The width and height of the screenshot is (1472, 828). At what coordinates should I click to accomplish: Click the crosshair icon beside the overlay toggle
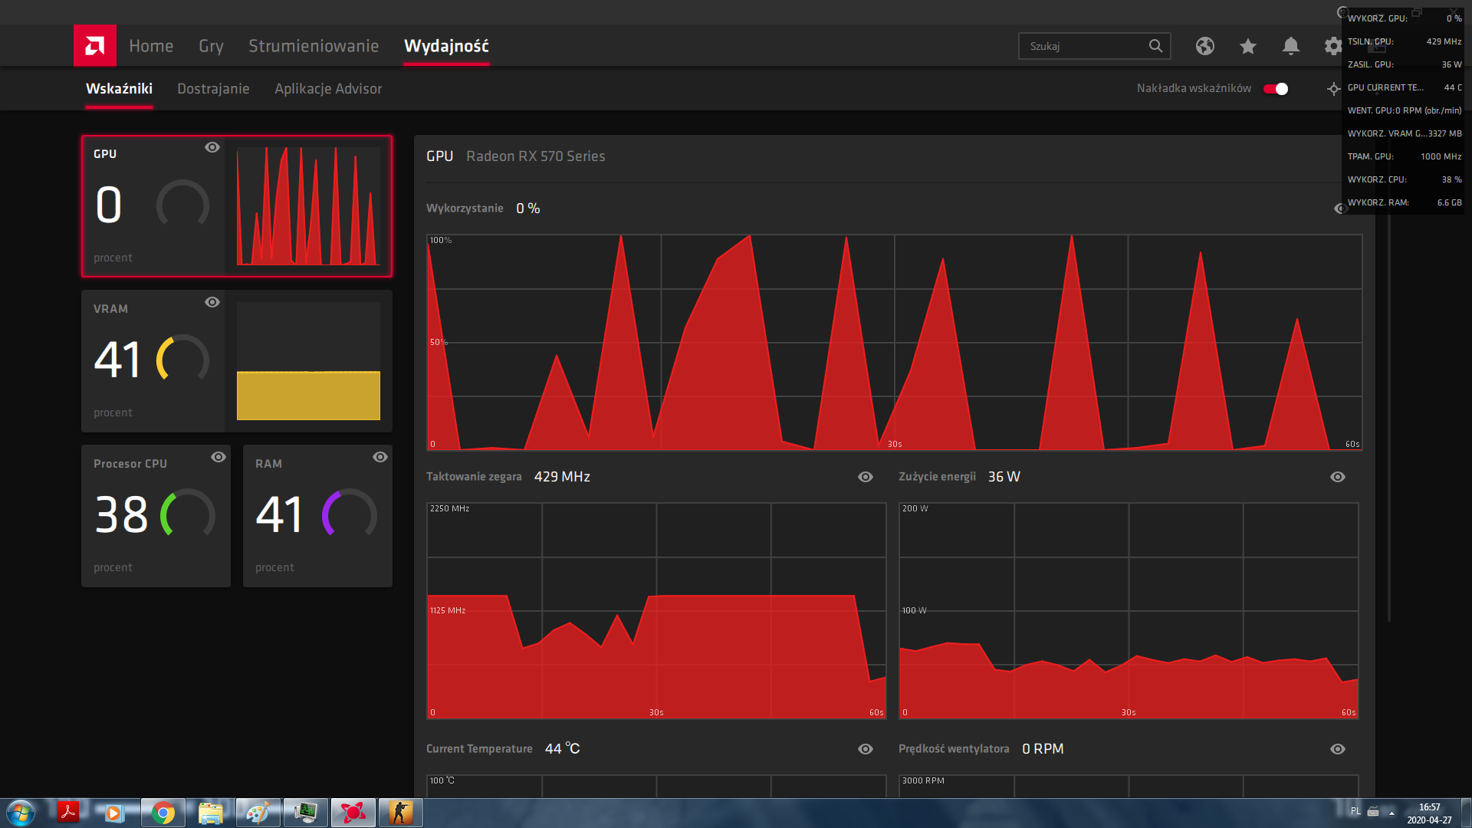1333,89
